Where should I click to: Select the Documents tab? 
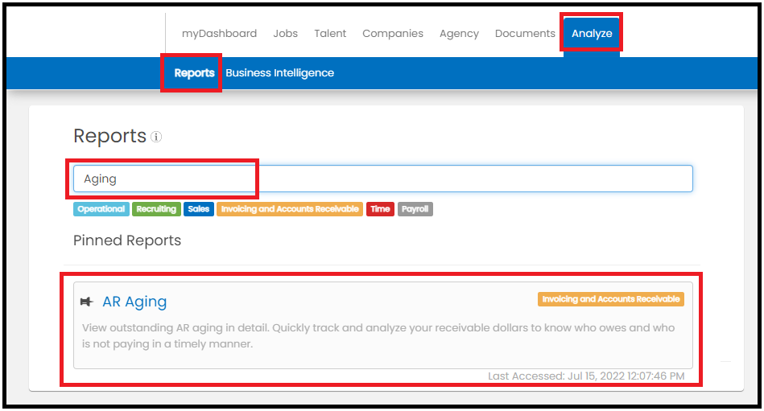coord(525,34)
